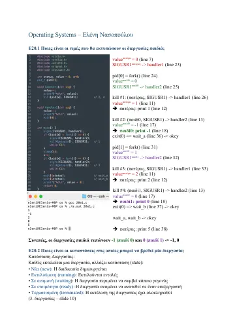Click the text 'πατέρας: print 2 (line 12)'
This screenshot has height=334, width=235.
[x=144, y=180]
